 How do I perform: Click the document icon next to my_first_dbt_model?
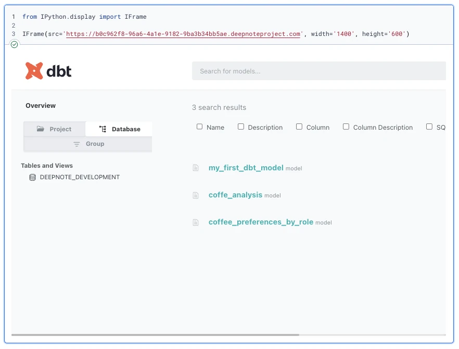pyautogui.click(x=196, y=168)
